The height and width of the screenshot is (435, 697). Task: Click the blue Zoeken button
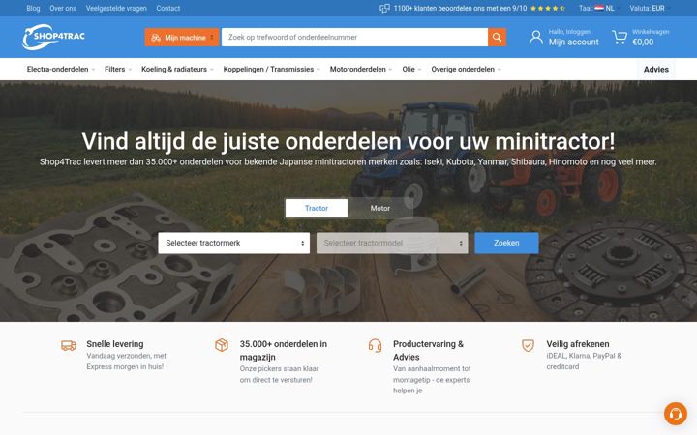coord(506,243)
